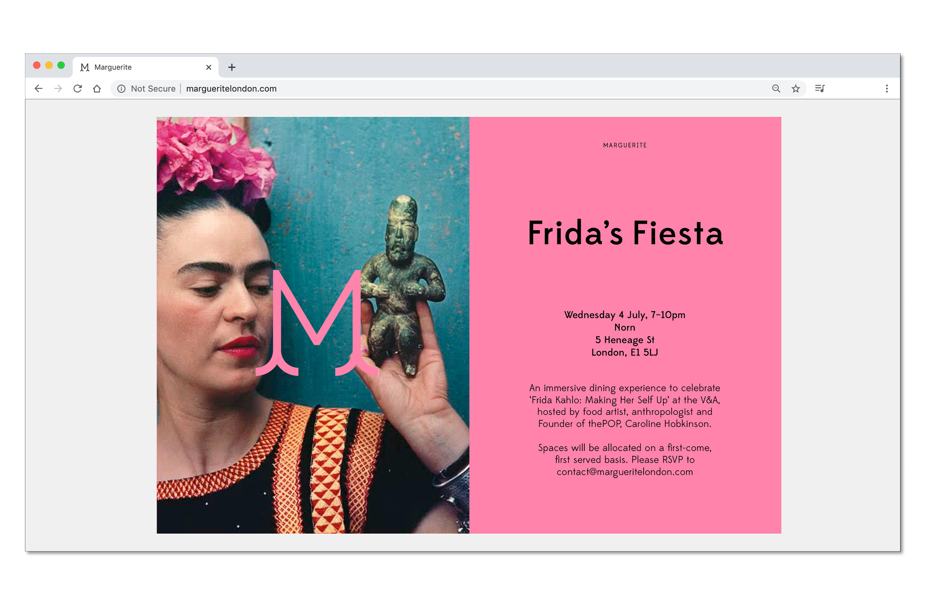Image resolution: width=938 pixels, height=605 pixels.
Task: Bookmark this page with the star icon
Action: click(x=795, y=88)
